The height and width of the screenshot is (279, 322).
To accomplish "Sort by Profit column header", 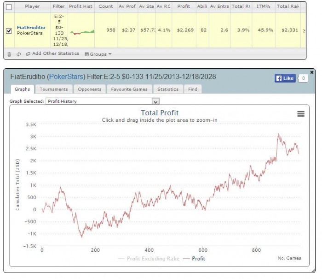I will tap(184, 6).
